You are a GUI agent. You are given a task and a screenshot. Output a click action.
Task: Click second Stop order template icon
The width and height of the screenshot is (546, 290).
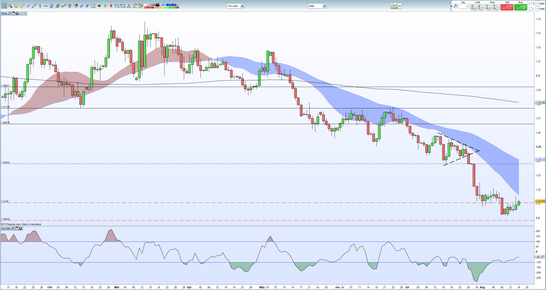pos(496,7)
